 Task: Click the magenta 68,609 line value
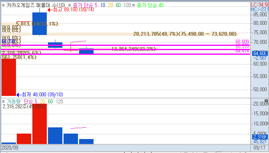tap(242, 42)
